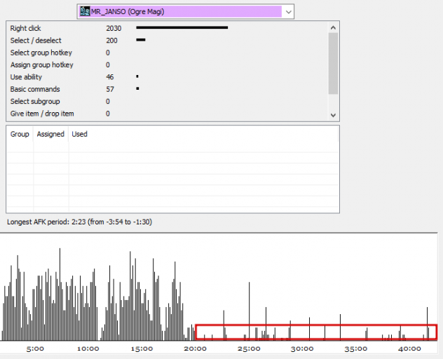Open the MR_JANSO (Ogre Magi) player dropdown

185,12
